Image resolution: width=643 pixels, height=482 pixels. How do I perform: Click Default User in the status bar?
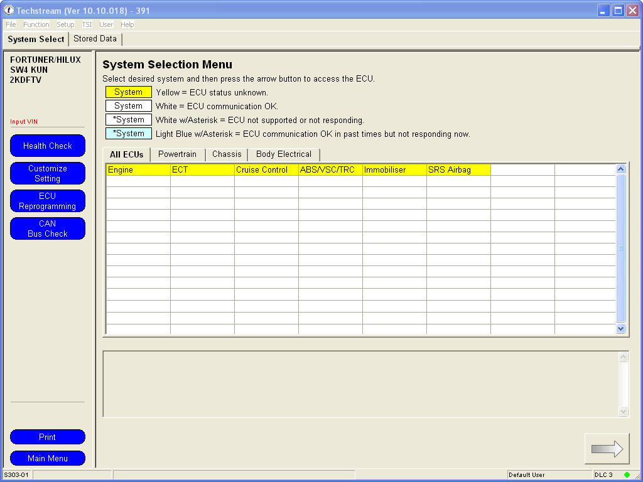tap(527, 474)
